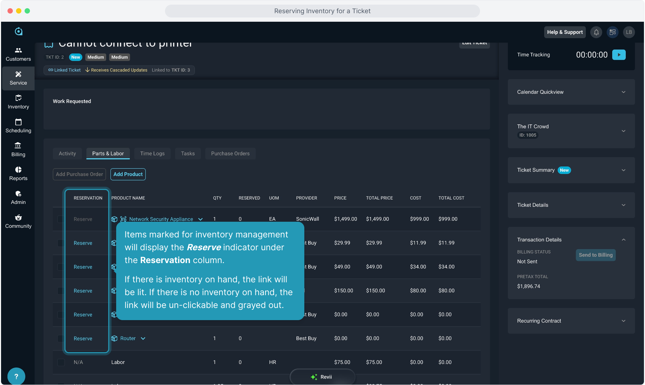Check the Network Security Appliance row checkbox
Screen dimensions: 645x385
pyautogui.click(x=61, y=219)
